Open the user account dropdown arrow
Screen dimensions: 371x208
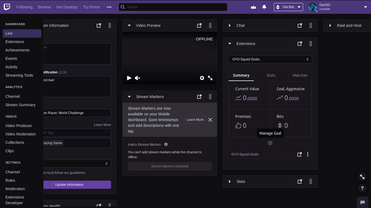366,7
